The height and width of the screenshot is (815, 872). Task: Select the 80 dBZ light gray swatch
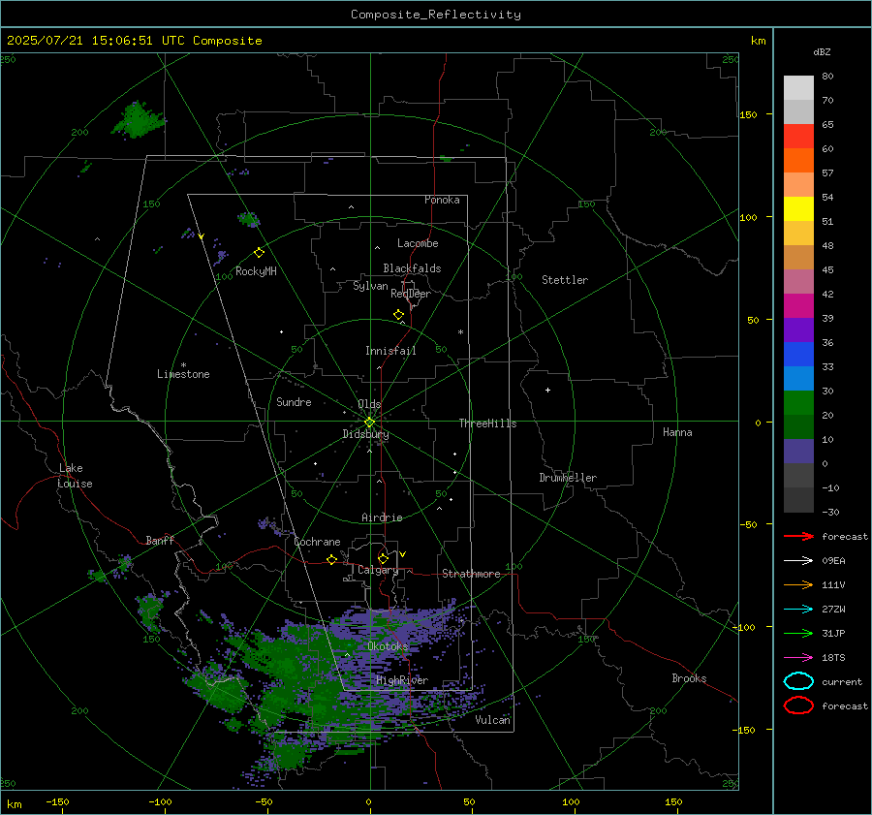pos(798,88)
